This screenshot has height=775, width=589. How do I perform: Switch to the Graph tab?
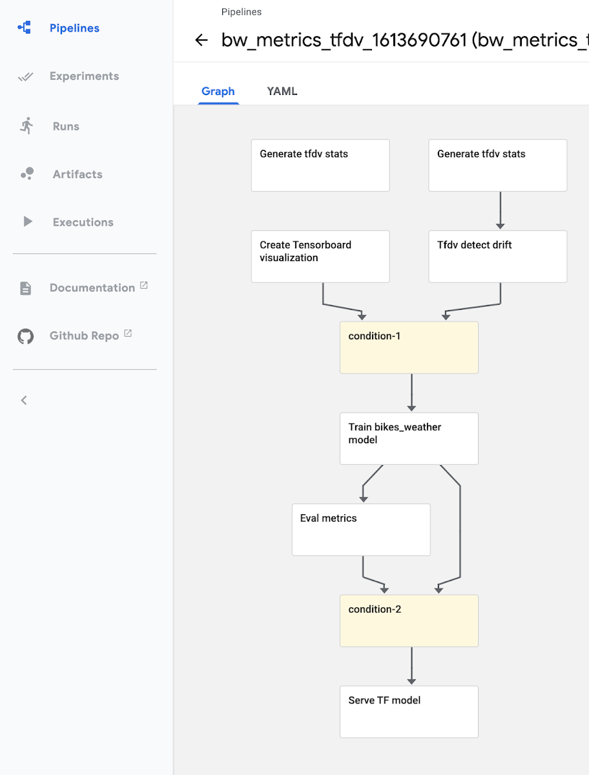218,91
